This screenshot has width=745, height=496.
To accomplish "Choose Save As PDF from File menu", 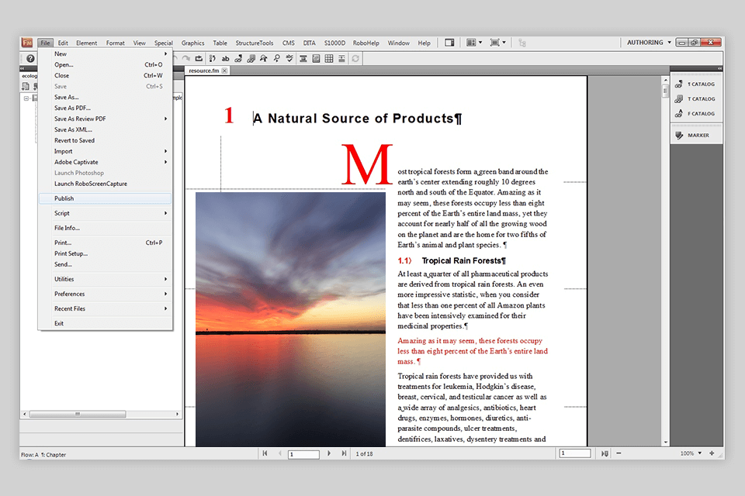I will point(72,108).
